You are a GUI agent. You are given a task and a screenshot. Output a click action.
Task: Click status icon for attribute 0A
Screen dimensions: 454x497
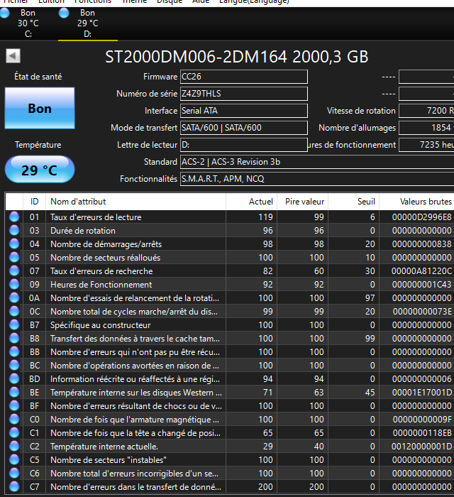14,297
